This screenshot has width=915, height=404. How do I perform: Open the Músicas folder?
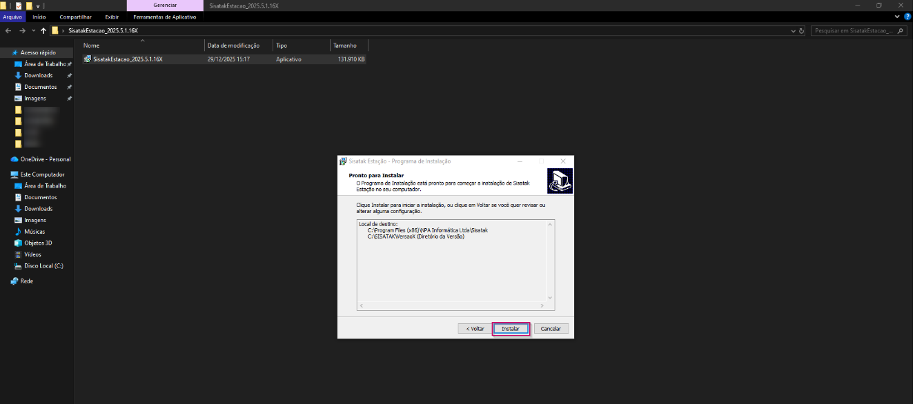[35, 232]
